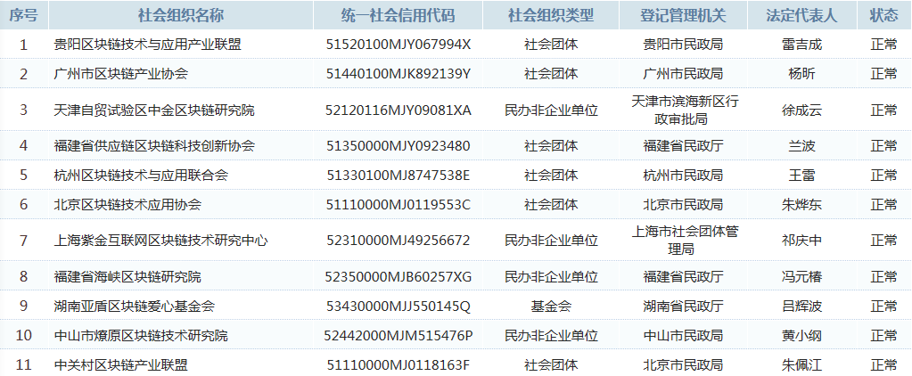Select credit code 51110000MJ0118163F

click(398, 365)
